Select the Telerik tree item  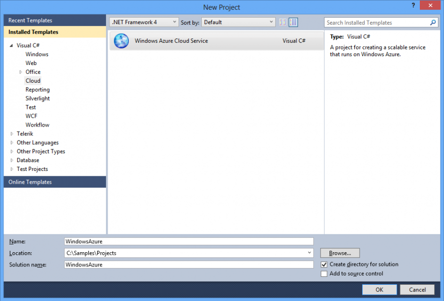tap(25, 134)
